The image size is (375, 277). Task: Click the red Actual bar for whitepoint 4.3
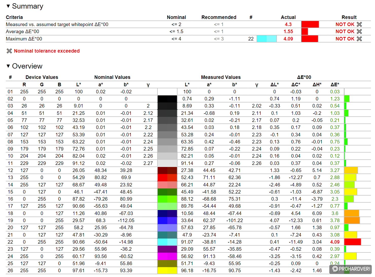point(310,24)
